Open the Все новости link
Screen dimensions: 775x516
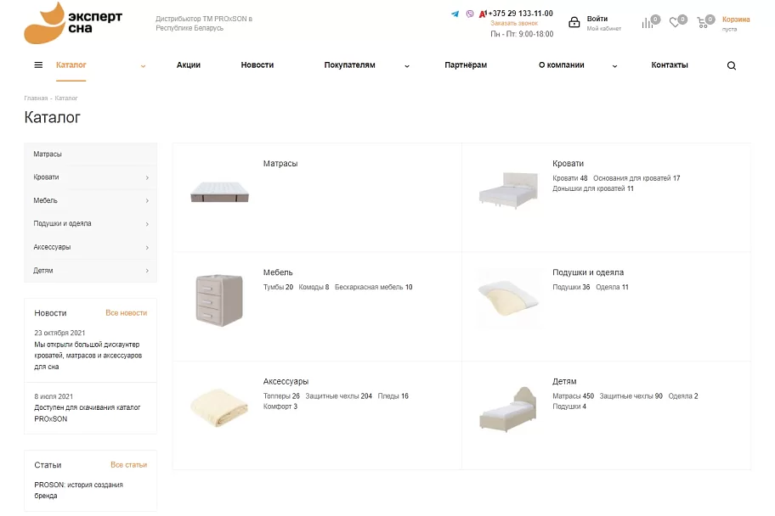[x=126, y=312]
